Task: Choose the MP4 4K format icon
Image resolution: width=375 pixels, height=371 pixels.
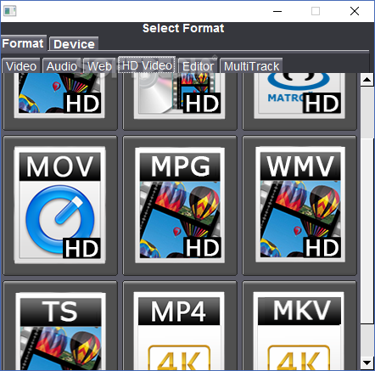Action: [x=180, y=325]
